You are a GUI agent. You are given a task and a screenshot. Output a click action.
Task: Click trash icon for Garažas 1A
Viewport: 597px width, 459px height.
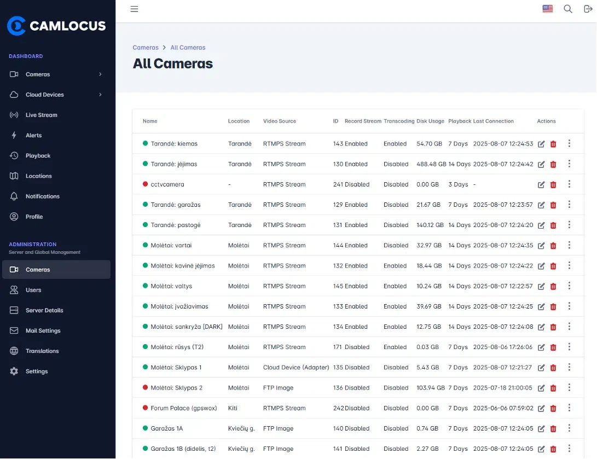point(553,428)
